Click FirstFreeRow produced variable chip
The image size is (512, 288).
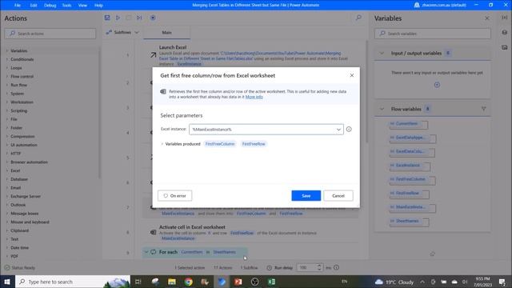click(254, 144)
